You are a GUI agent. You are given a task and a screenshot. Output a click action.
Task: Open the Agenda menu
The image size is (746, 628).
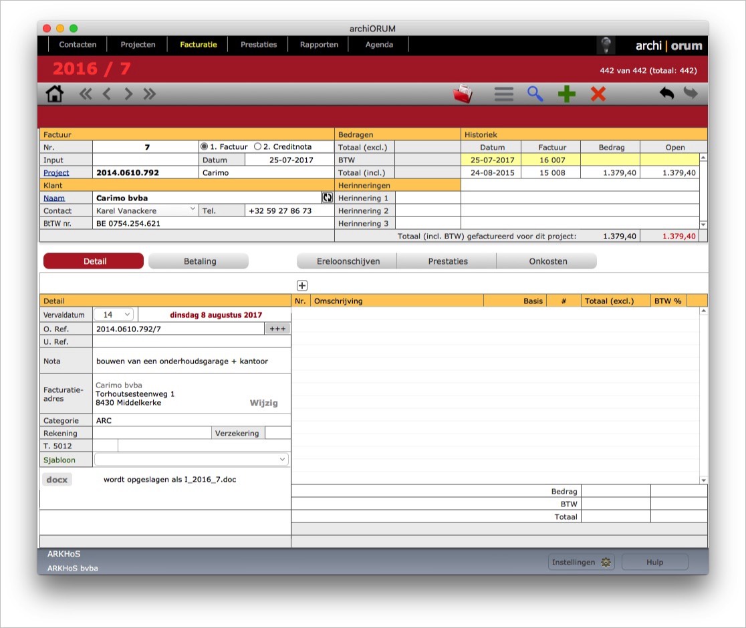pyautogui.click(x=379, y=45)
